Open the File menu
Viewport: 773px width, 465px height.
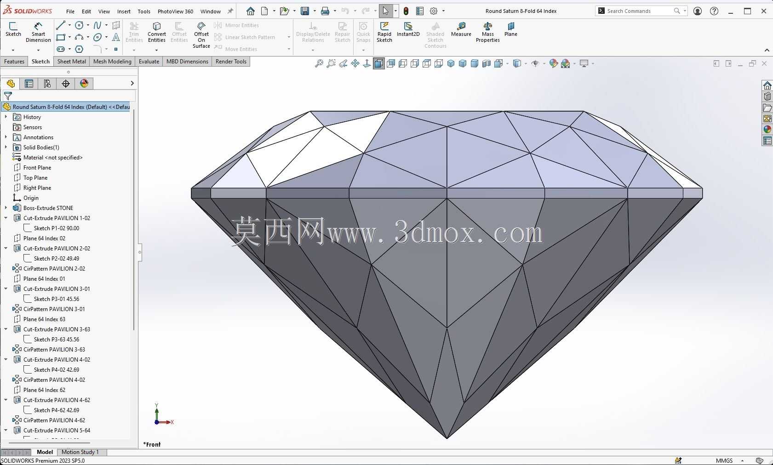coord(70,11)
